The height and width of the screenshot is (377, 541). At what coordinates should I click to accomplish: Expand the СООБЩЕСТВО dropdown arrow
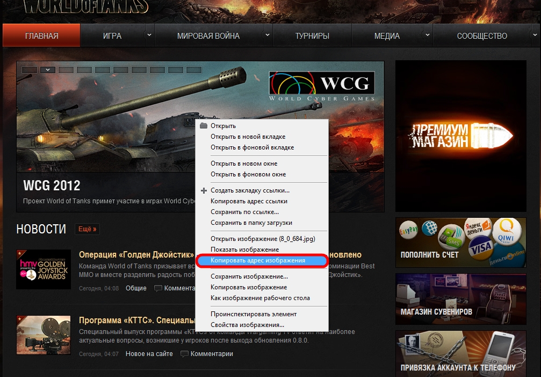point(535,35)
